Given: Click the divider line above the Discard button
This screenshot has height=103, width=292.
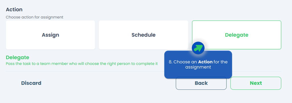Looking at the screenshot, I should click(143, 71).
